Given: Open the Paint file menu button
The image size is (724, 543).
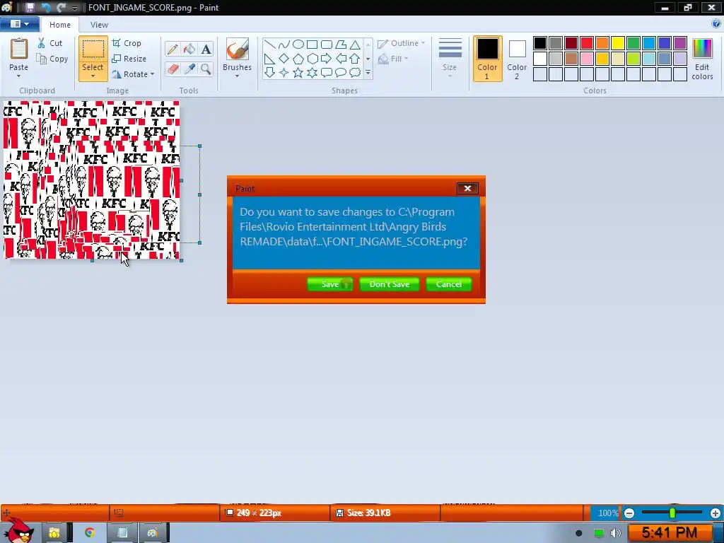Looking at the screenshot, I should [19, 23].
